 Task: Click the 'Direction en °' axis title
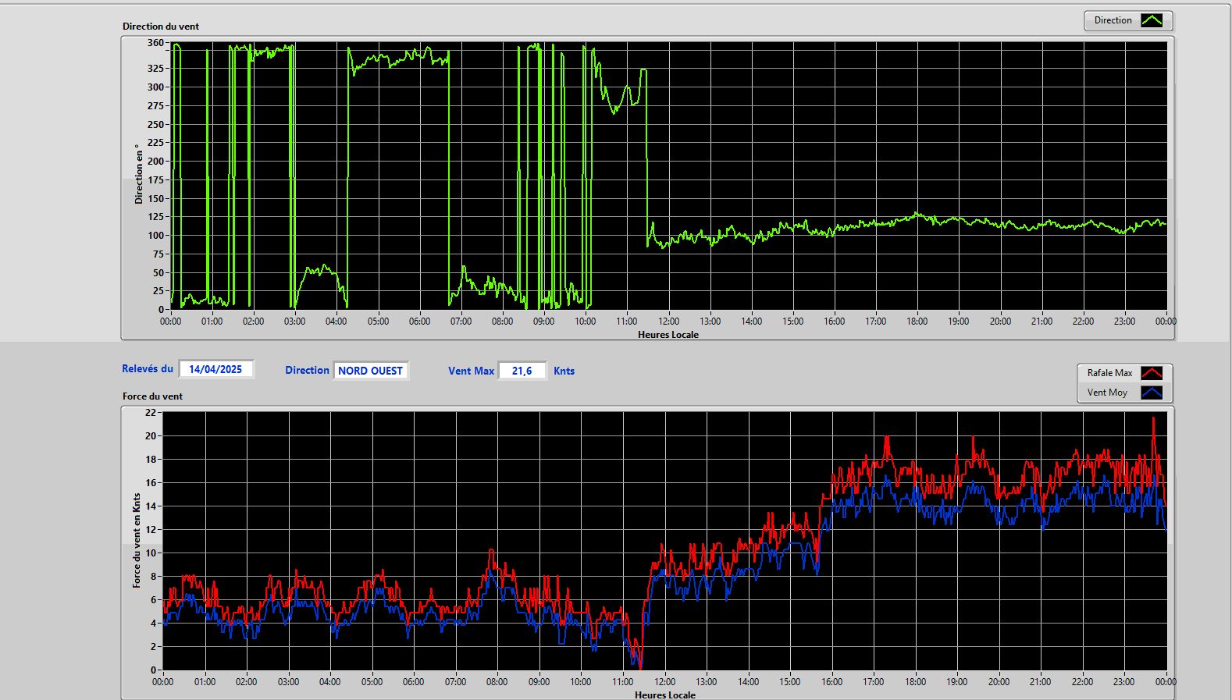pos(139,174)
